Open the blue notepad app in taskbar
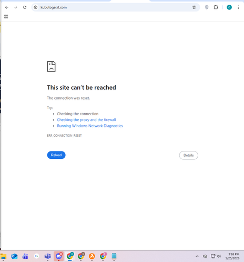 pyautogui.click(x=114, y=256)
